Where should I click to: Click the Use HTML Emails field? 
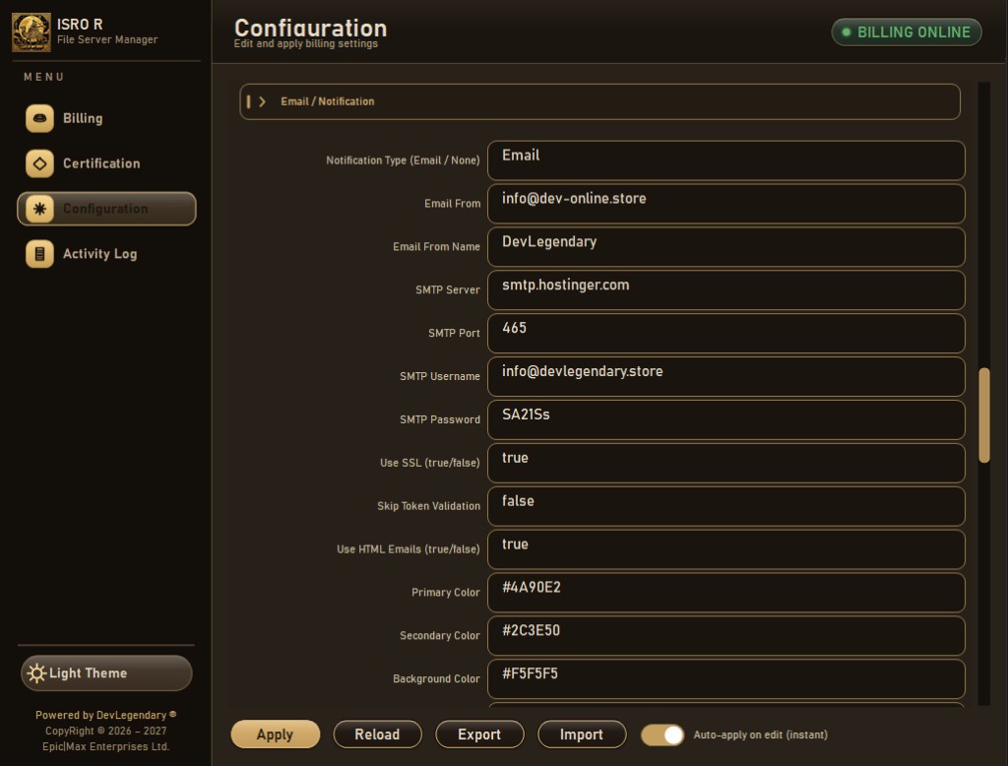[726, 548]
